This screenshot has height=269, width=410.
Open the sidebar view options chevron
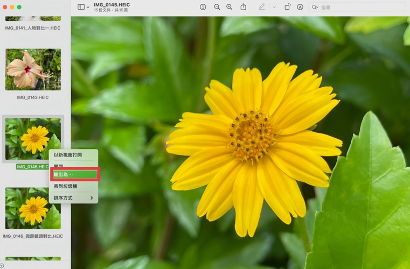point(88,7)
